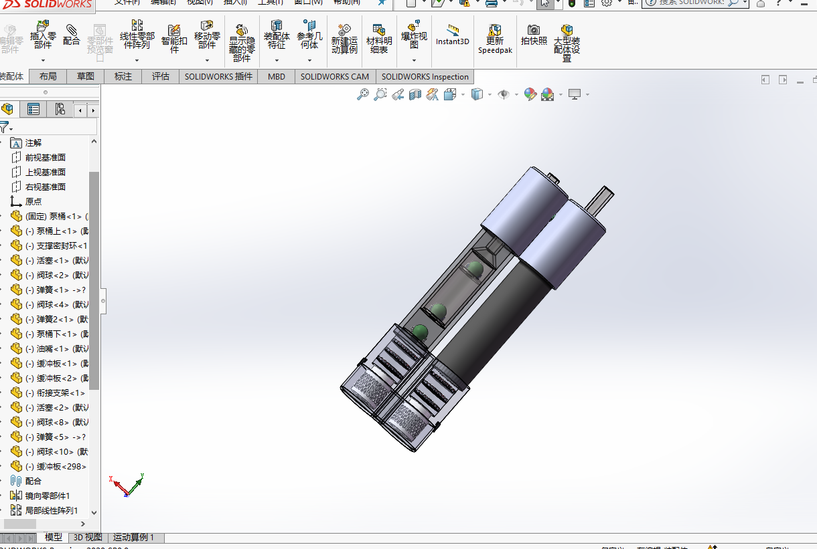Click Smart Fasteners (智能扣件) tool

click(174, 39)
